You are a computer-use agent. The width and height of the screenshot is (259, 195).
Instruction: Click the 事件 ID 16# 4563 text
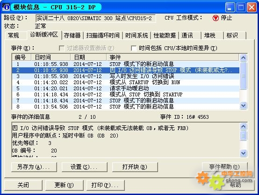click(184, 117)
